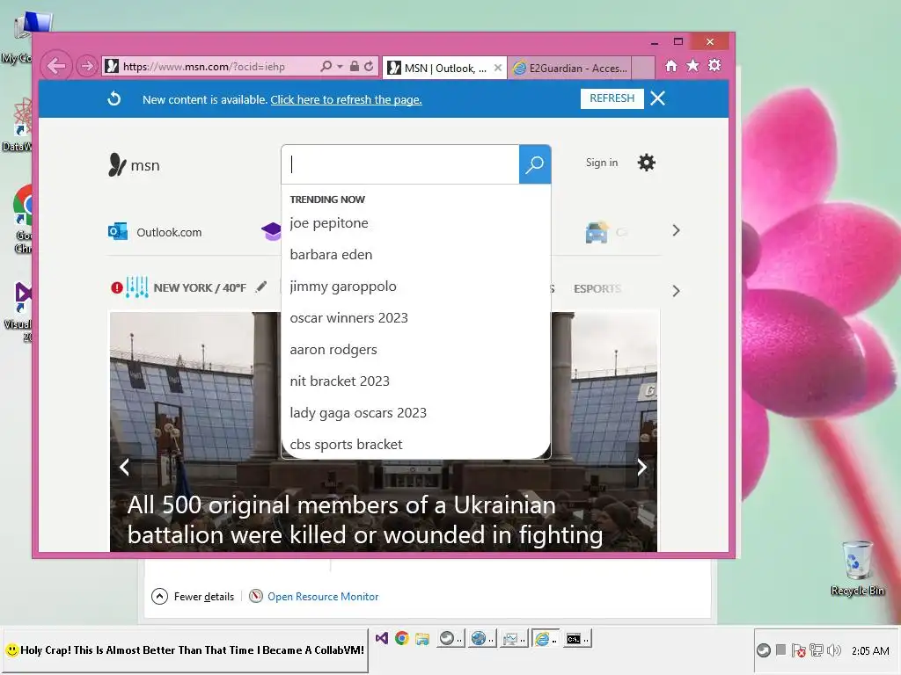The height and width of the screenshot is (675, 901).
Task: Click the red weather alert icon
Action: point(117,287)
